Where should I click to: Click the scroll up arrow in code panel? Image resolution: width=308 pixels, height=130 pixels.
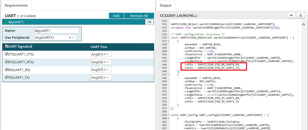click(303, 24)
